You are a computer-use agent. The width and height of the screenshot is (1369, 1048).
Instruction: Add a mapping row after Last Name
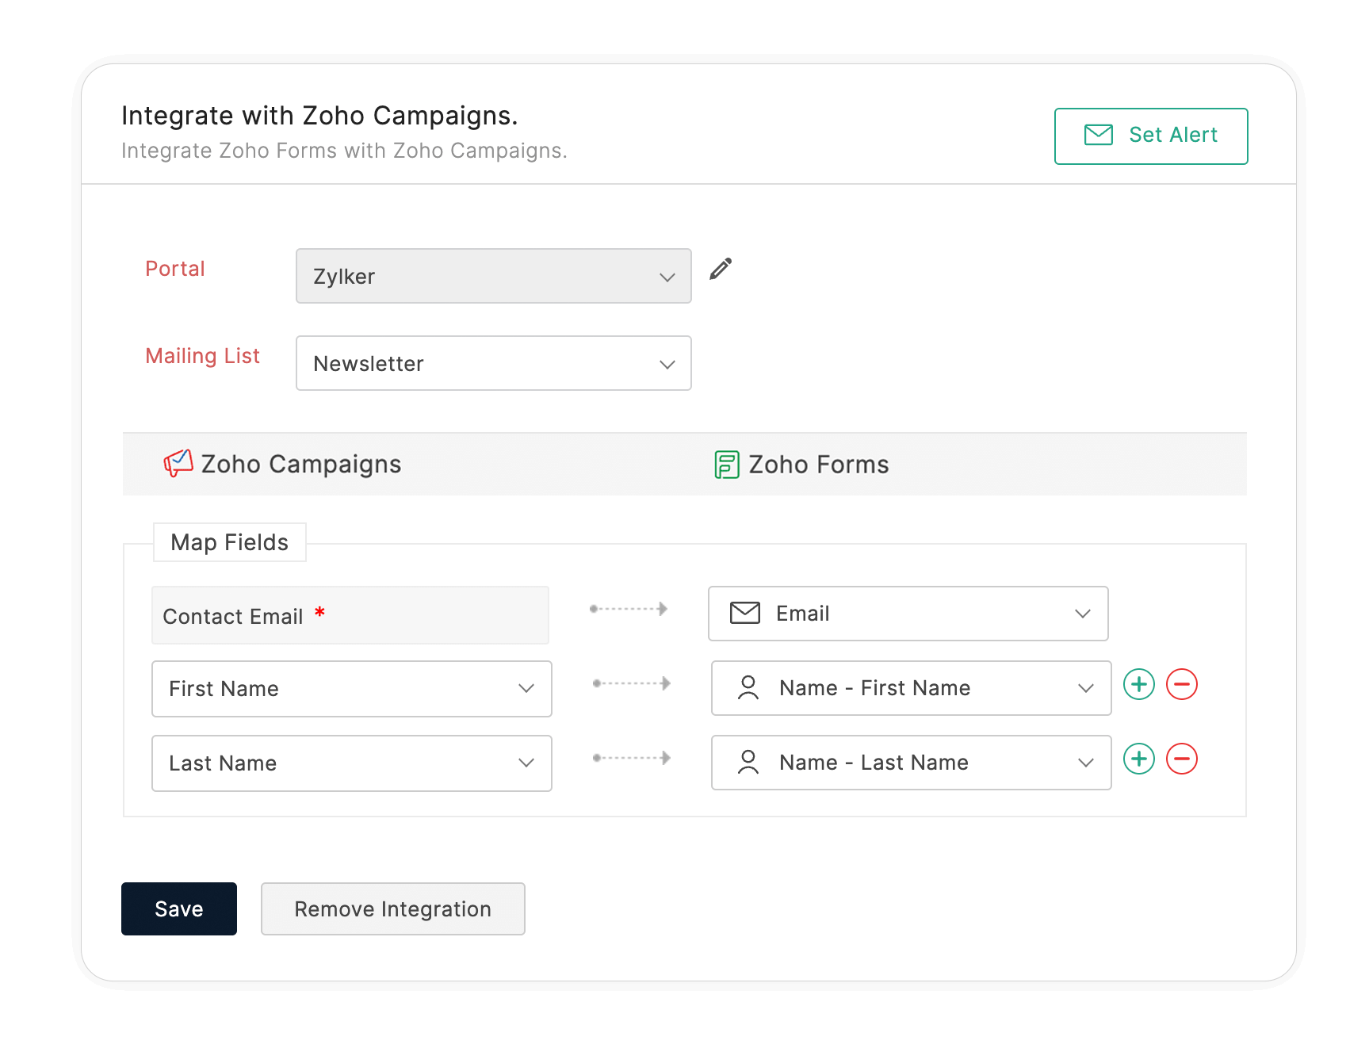point(1138,759)
